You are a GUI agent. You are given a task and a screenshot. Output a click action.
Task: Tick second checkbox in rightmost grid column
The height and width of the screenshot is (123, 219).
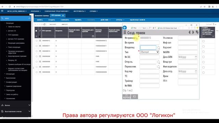click(203, 46)
